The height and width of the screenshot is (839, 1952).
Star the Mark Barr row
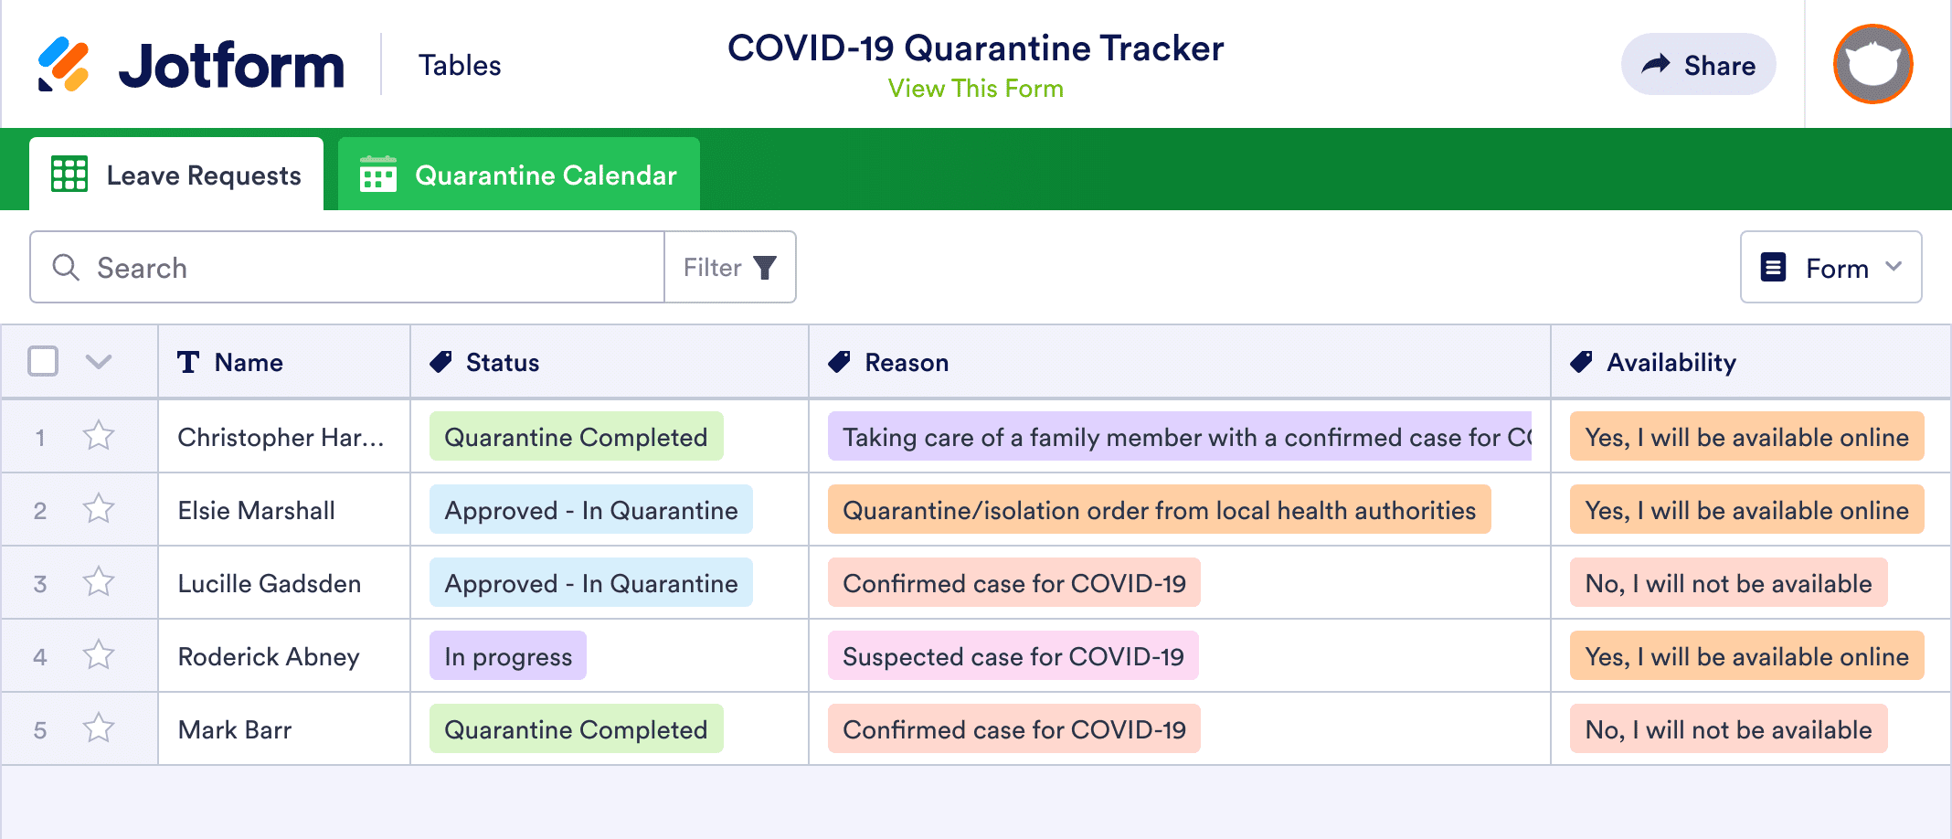[x=98, y=728]
